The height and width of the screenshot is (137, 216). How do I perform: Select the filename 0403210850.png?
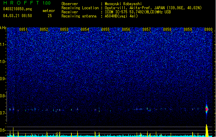coord(18,9)
